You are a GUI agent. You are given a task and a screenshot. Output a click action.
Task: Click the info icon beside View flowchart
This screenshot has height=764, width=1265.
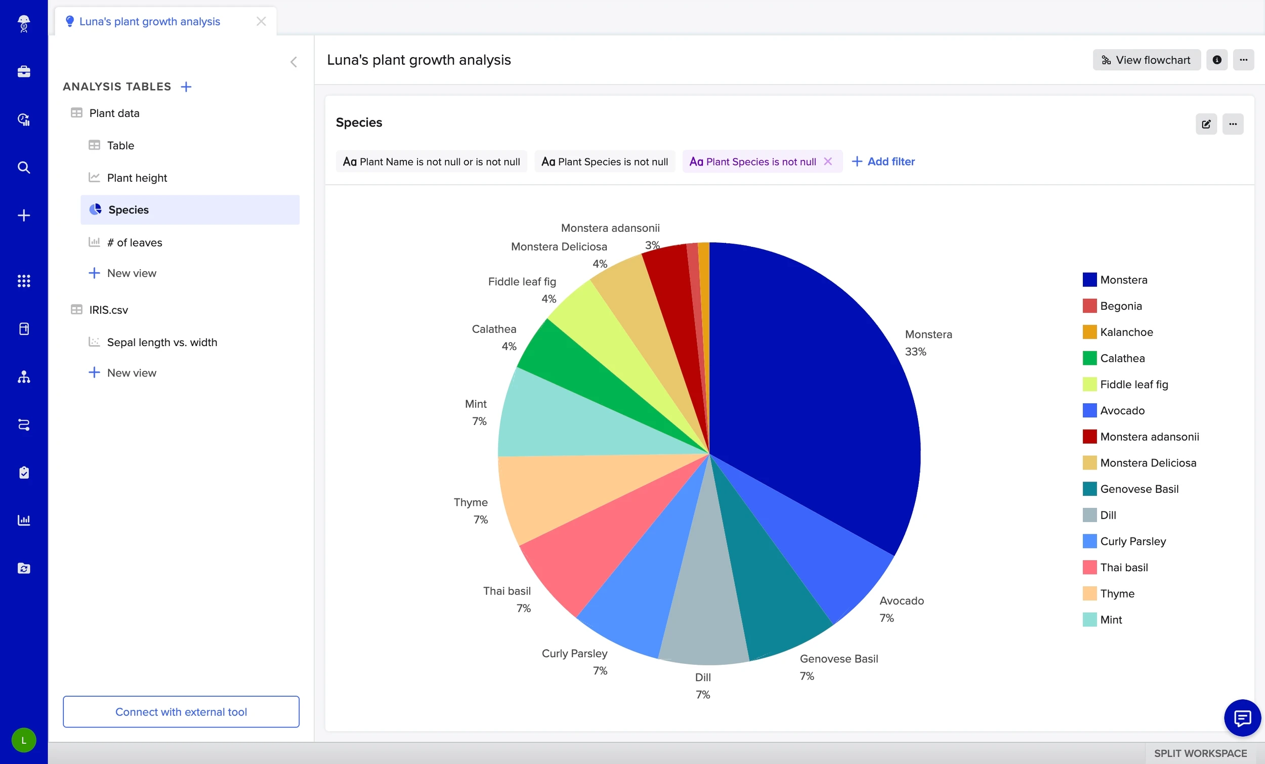[1216, 60]
